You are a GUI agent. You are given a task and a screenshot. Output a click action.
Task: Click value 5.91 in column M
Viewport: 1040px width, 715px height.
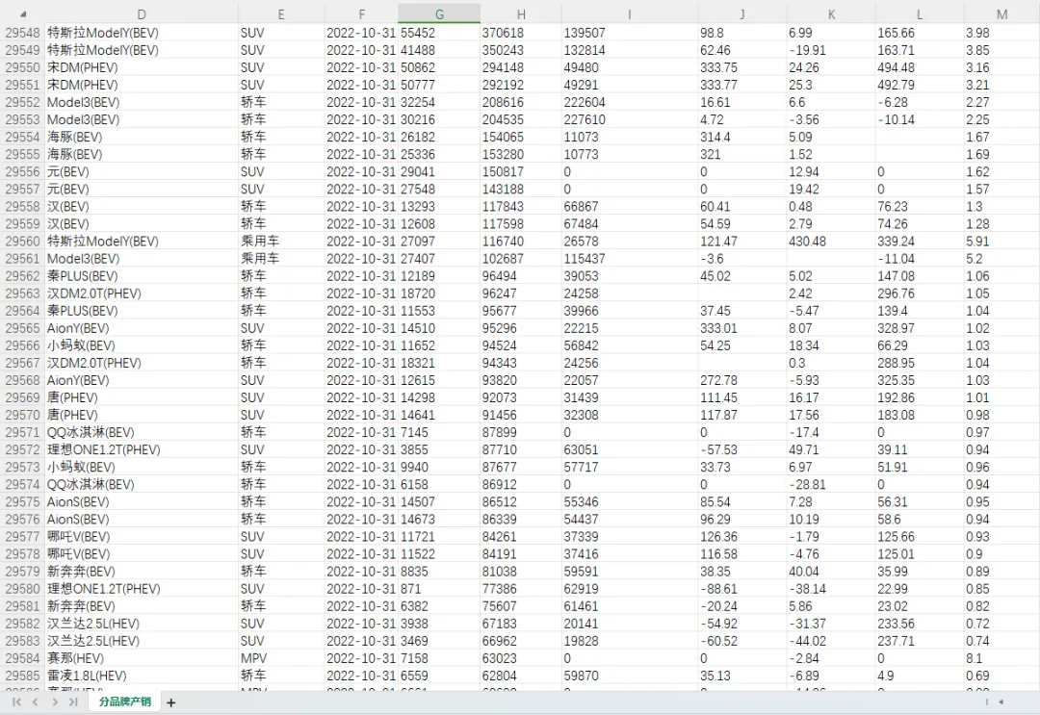click(977, 242)
